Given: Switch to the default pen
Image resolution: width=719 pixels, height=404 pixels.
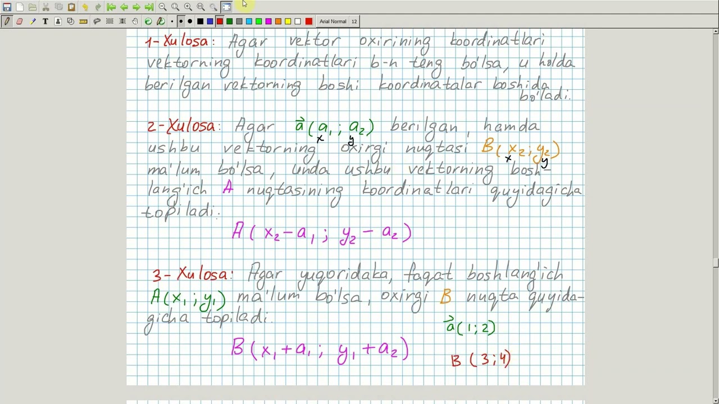Looking at the screenshot, I should click(161, 21).
